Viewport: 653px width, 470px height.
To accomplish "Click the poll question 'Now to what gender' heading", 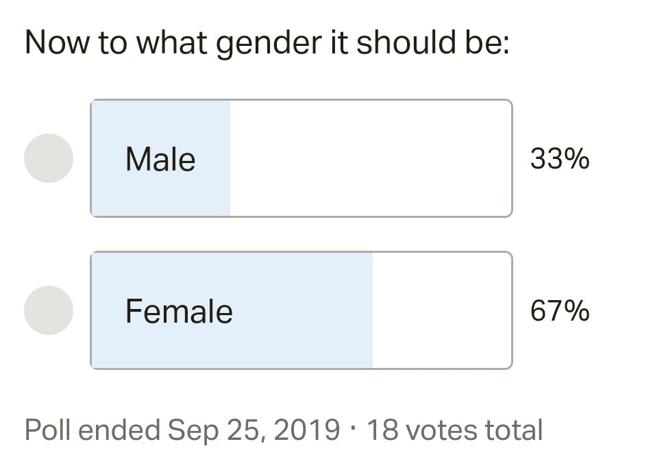I will point(267,44).
